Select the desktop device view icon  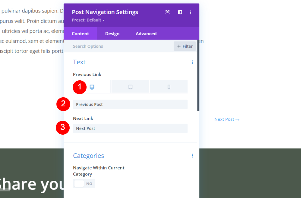92,87
